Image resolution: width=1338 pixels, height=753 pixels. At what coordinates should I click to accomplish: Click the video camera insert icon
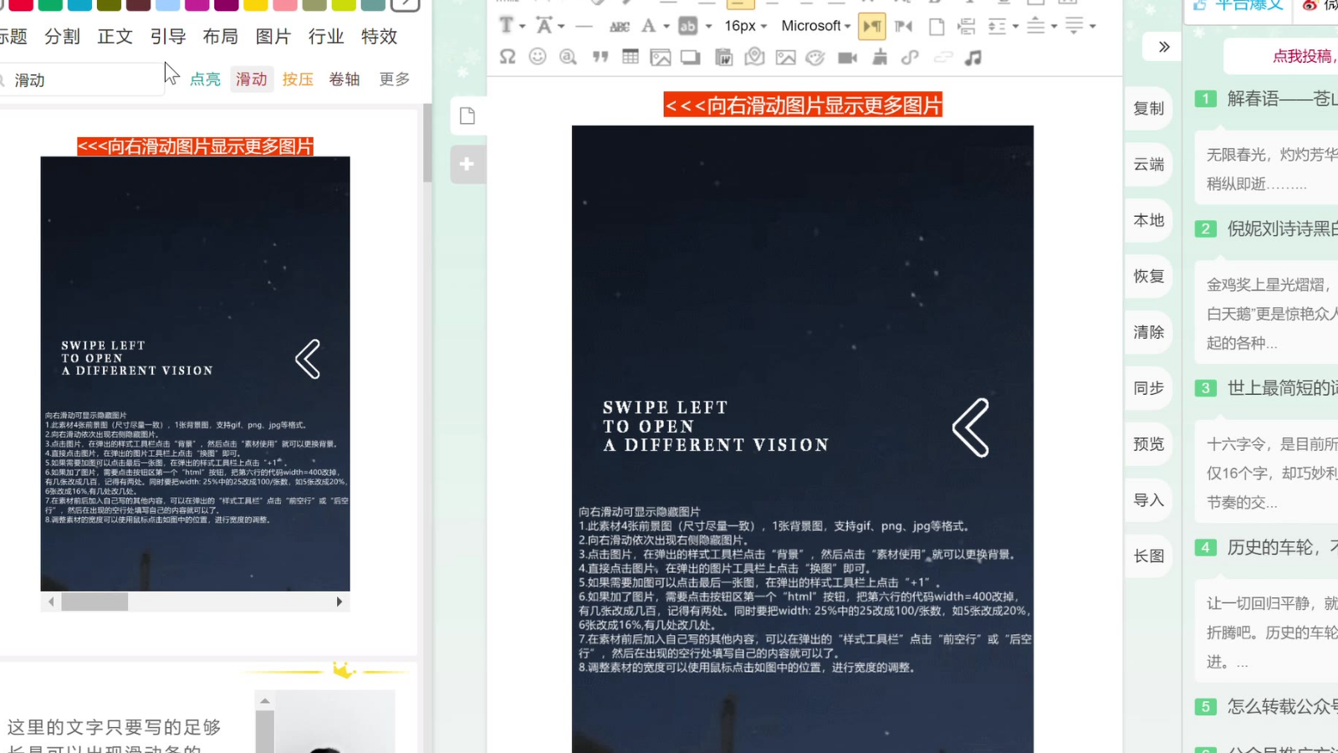pyautogui.click(x=847, y=57)
